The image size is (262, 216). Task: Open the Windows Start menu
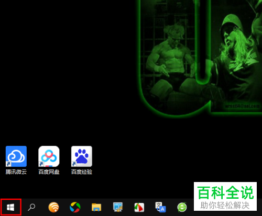(10, 207)
